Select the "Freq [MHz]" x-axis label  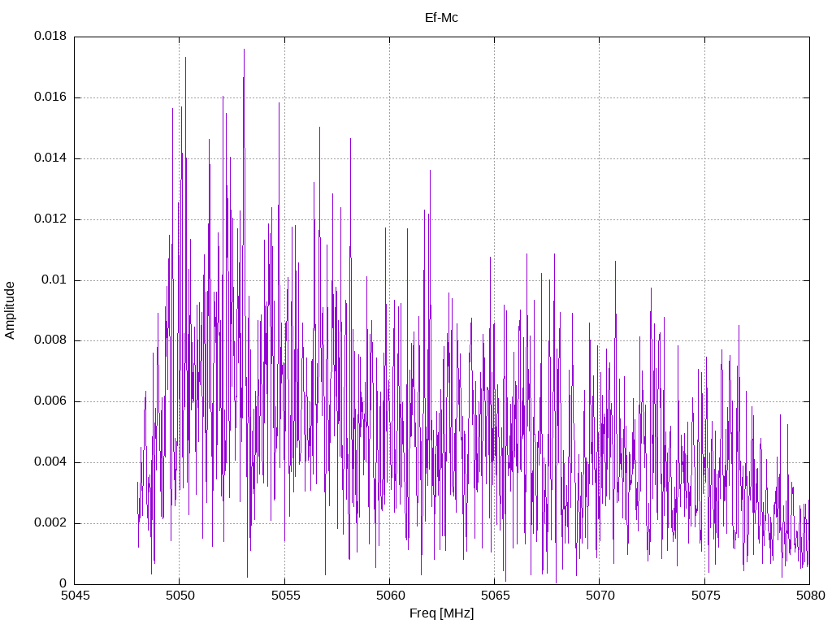[441, 613]
